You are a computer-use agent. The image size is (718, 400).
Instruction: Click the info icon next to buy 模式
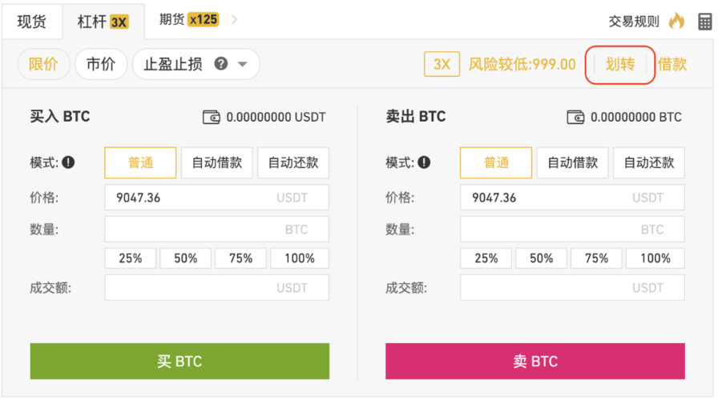68,162
